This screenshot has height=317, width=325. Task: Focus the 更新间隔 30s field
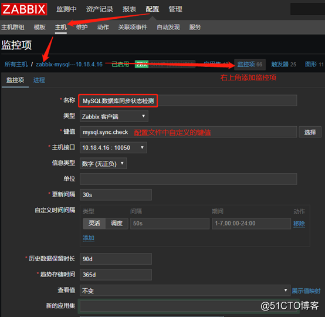116,195
